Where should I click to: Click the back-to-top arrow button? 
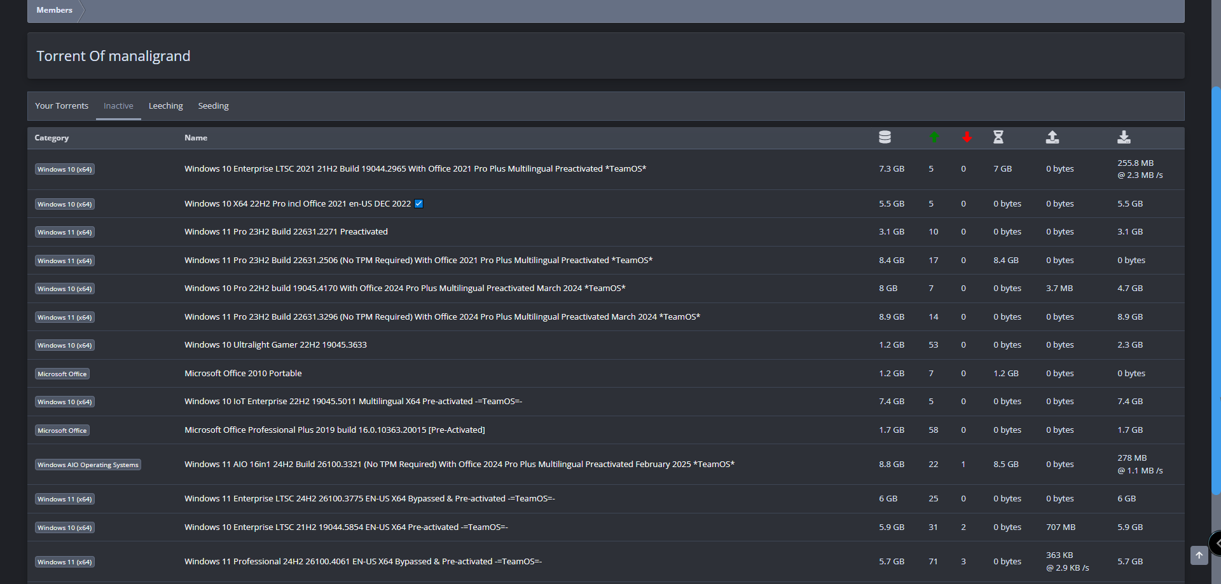point(1199,555)
